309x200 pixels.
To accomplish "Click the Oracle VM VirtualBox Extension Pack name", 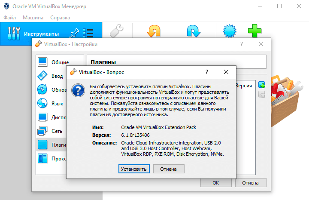I will 158,127.
